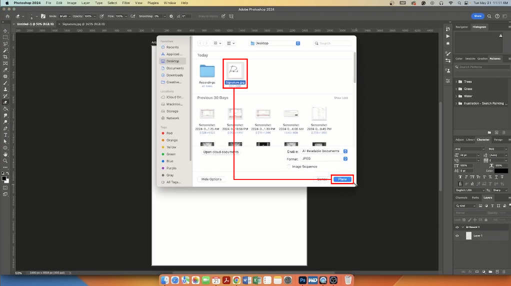
Task: Select the Pen tool
Action: (5, 128)
